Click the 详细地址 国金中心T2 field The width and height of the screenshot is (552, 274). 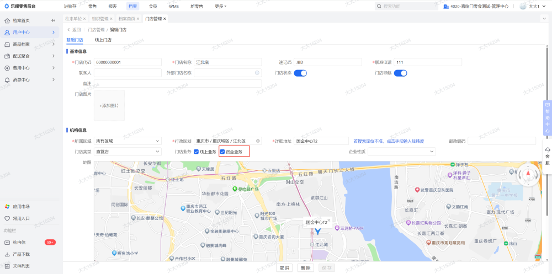321,141
